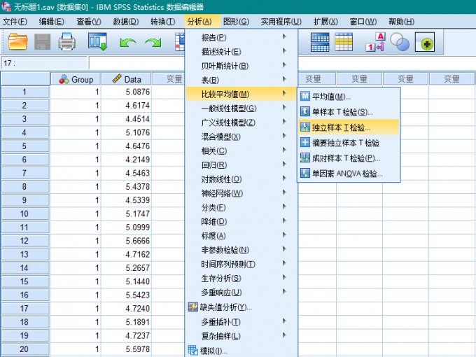The width and height of the screenshot is (476, 357).
Task: Expand the 贝叶斯统计(B) submenu arrow
Action: coord(284,65)
